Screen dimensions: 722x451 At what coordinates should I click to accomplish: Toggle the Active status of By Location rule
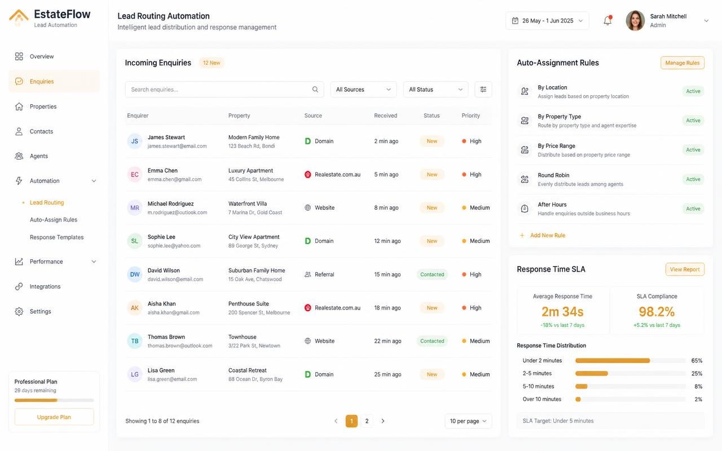[693, 91]
